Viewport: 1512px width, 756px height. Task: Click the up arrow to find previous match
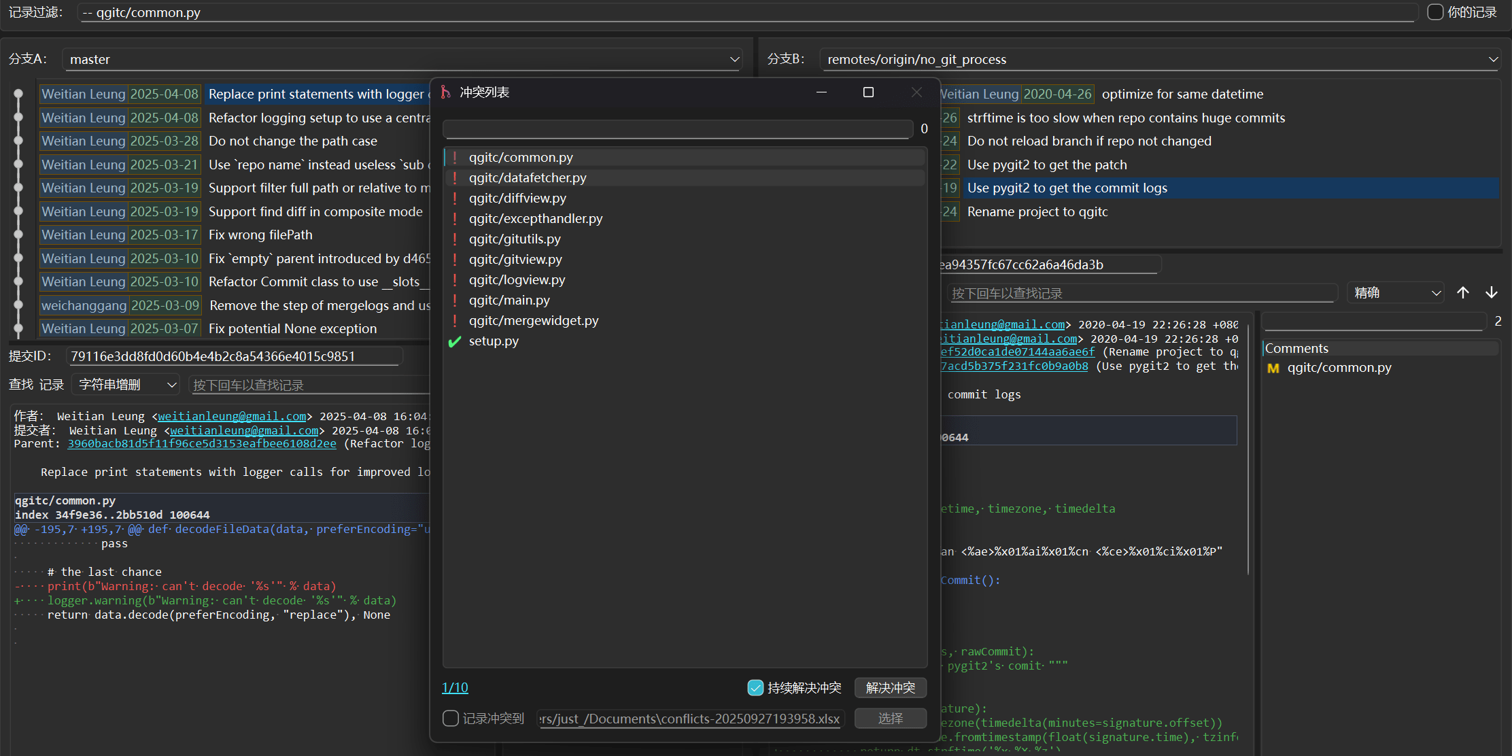1463,292
